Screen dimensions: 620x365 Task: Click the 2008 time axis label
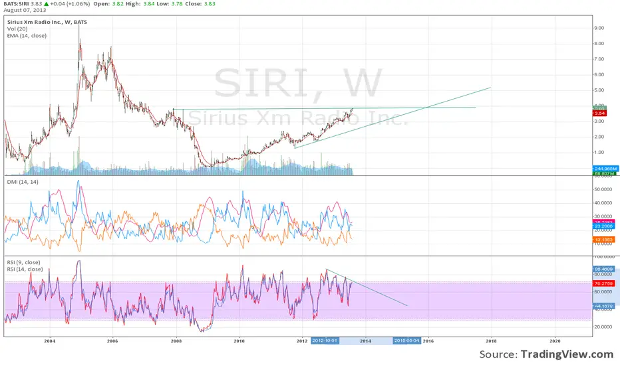tap(176, 341)
